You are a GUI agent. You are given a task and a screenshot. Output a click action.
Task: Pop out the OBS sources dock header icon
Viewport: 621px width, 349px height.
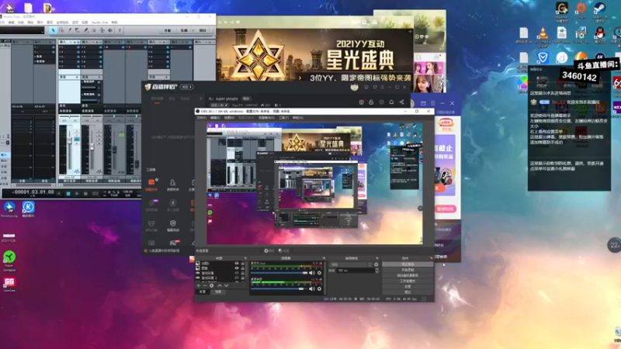pos(245,258)
